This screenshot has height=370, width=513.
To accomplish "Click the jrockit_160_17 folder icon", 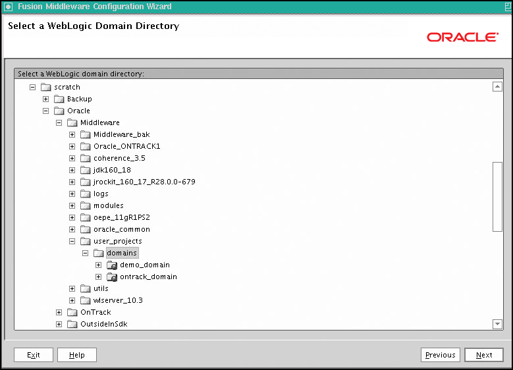I will click(86, 182).
